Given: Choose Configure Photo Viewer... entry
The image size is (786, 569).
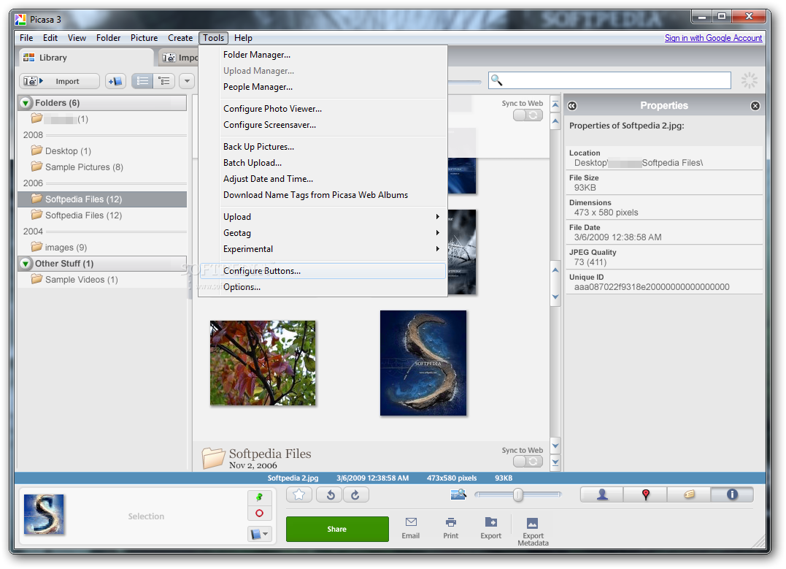Looking at the screenshot, I should pos(323,109).
